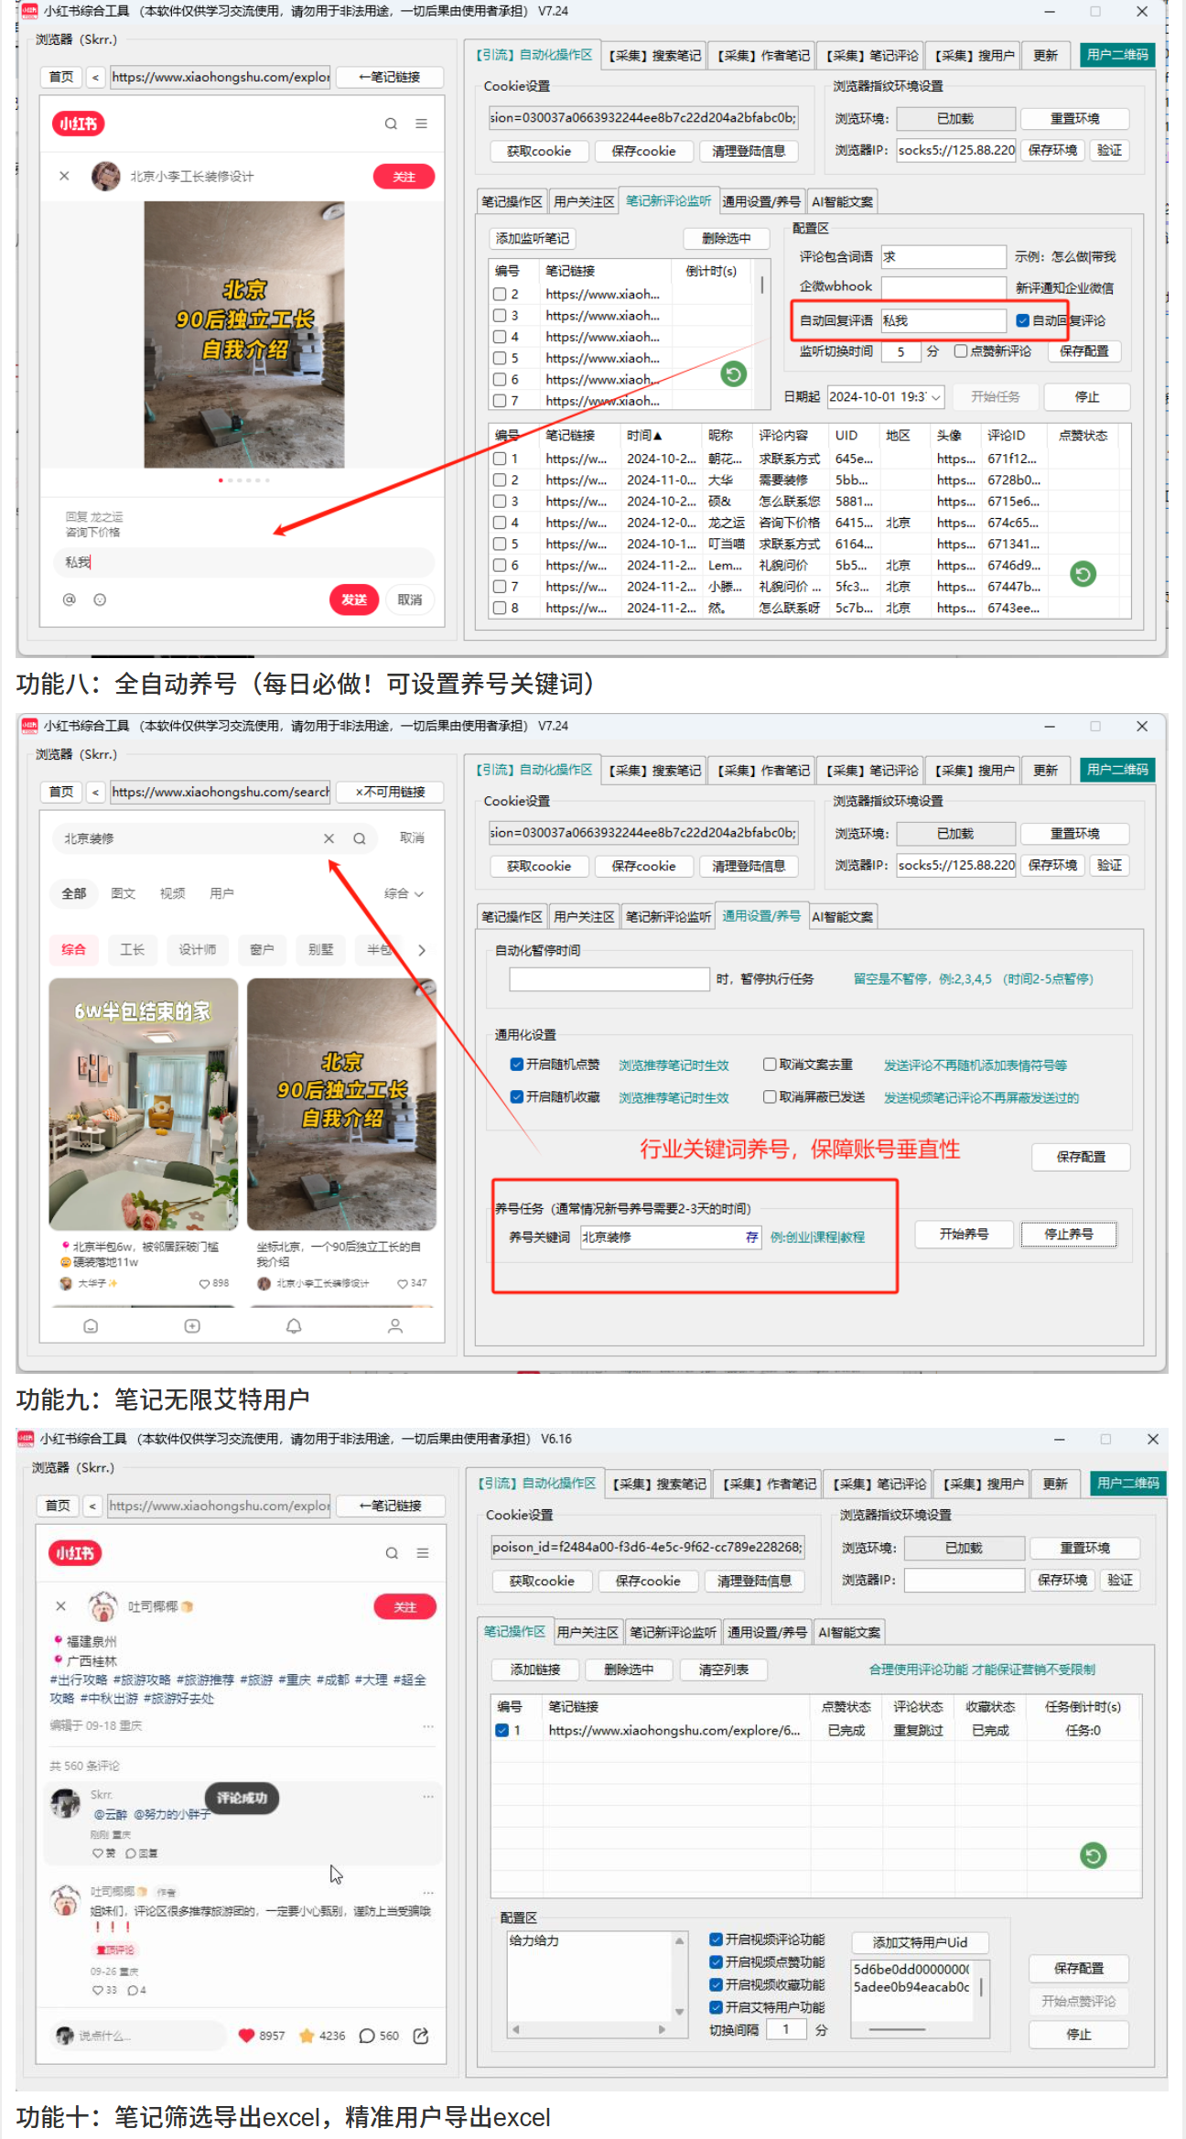Click the @ mention icon below reply box
The image size is (1186, 2139).
coord(69,600)
